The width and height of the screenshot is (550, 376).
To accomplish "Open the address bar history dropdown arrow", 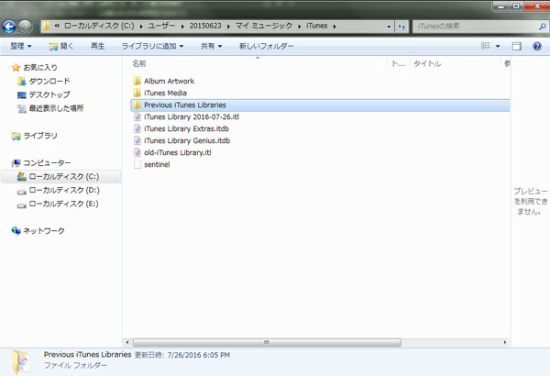I will click(x=389, y=27).
